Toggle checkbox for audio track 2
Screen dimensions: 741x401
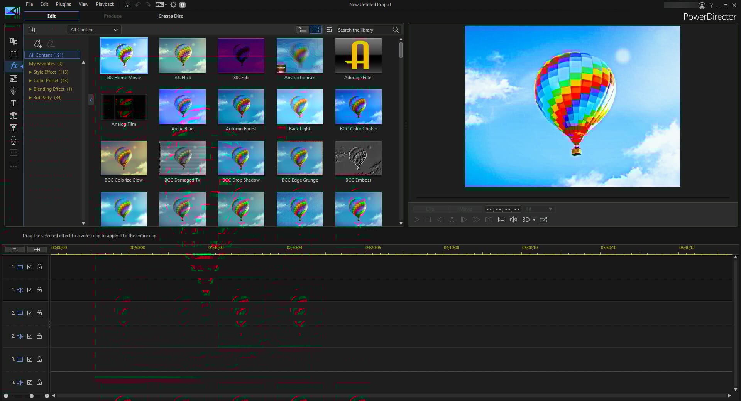(x=30, y=336)
